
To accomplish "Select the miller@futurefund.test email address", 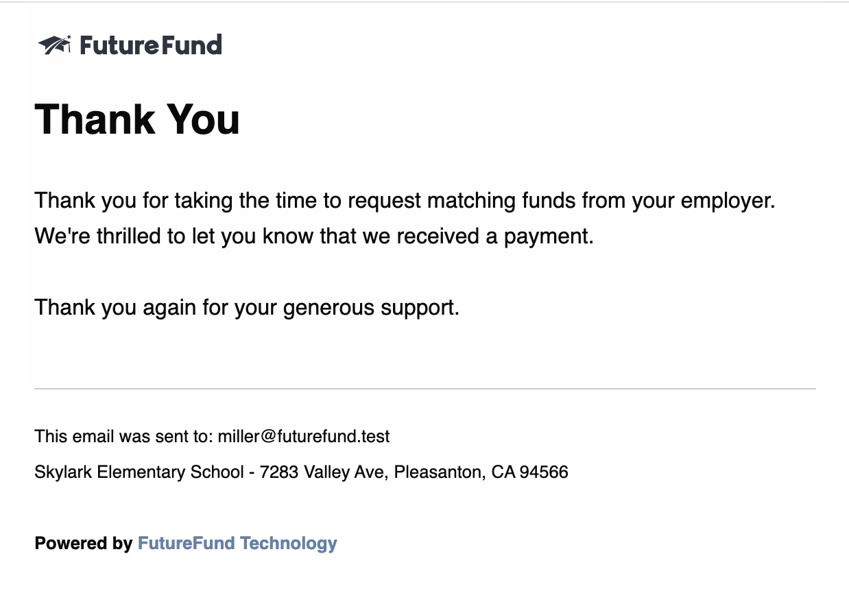I will [x=304, y=436].
